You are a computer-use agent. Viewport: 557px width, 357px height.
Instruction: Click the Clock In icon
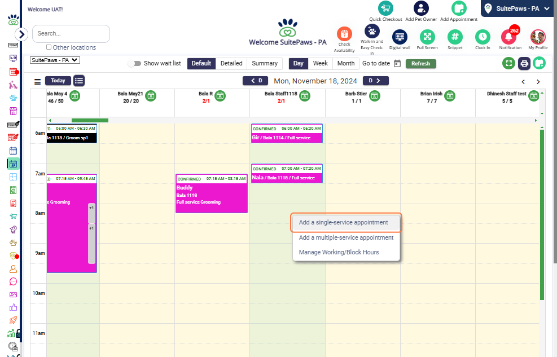tap(483, 37)
